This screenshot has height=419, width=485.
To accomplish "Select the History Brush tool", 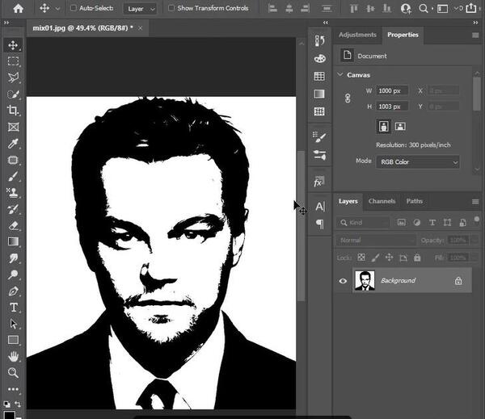I will point(13,209).
